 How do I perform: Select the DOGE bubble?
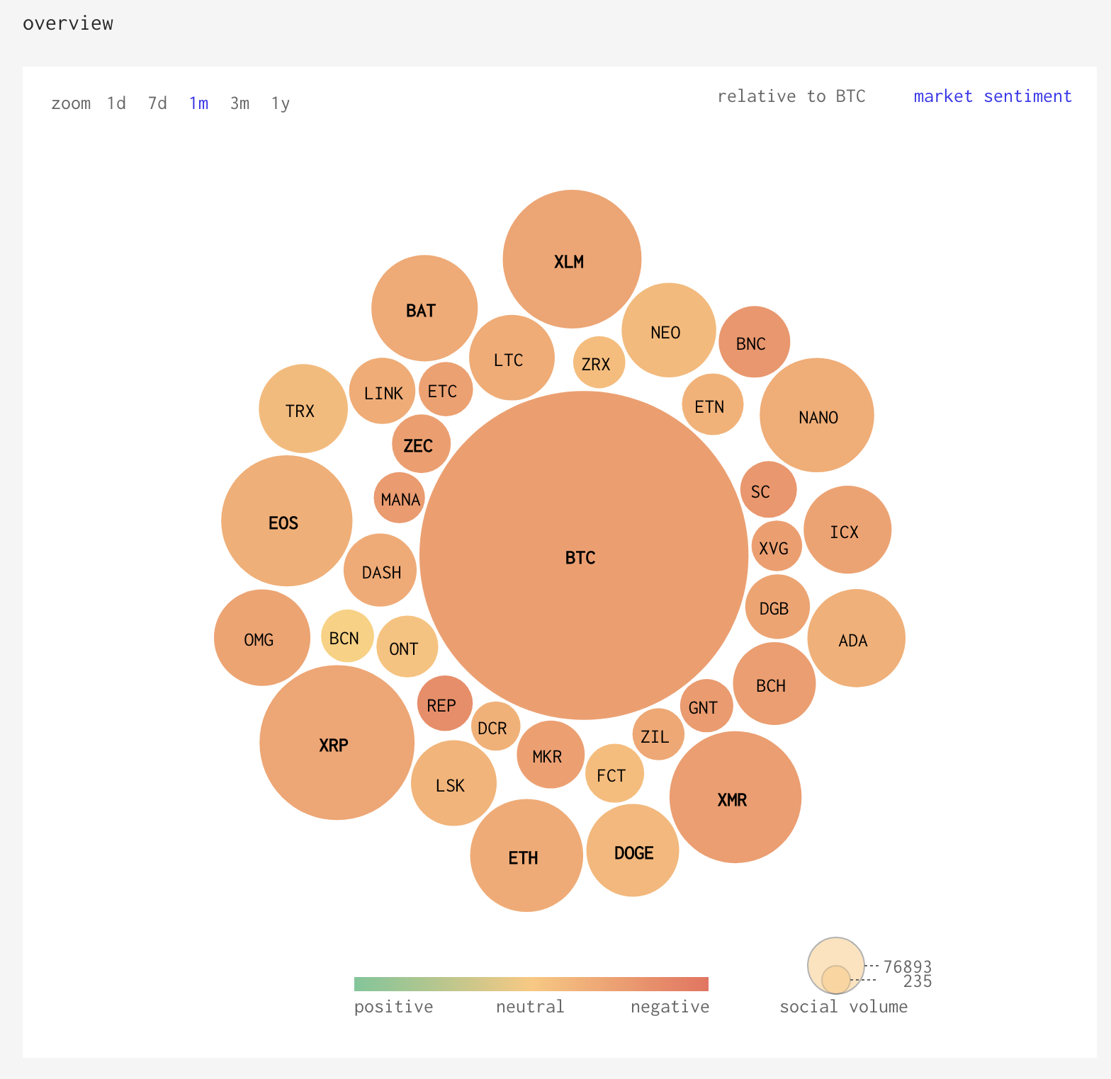pos(633,850)
